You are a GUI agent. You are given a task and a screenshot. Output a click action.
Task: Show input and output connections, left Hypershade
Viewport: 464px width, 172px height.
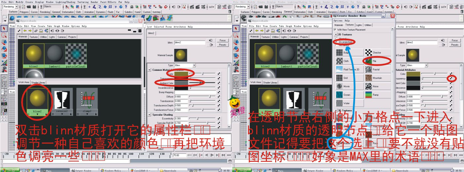(58, 31)
